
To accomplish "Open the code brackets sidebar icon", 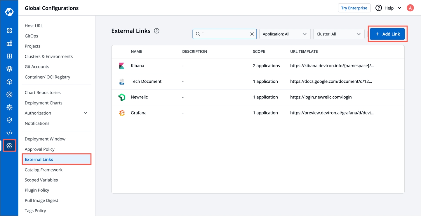I will pyautogui.click(x=9, y=133).
